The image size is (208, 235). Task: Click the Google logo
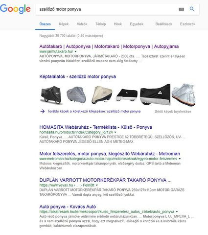click(x=15, y=9)
